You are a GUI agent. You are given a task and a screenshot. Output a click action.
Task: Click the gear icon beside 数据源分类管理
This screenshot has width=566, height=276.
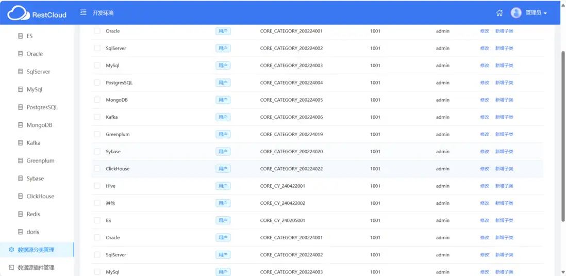(11, 250)
